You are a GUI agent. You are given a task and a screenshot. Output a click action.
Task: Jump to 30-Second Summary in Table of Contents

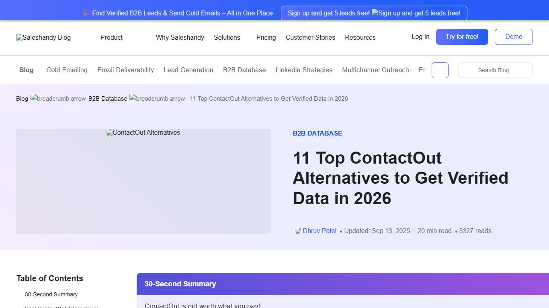click(51, 294)
